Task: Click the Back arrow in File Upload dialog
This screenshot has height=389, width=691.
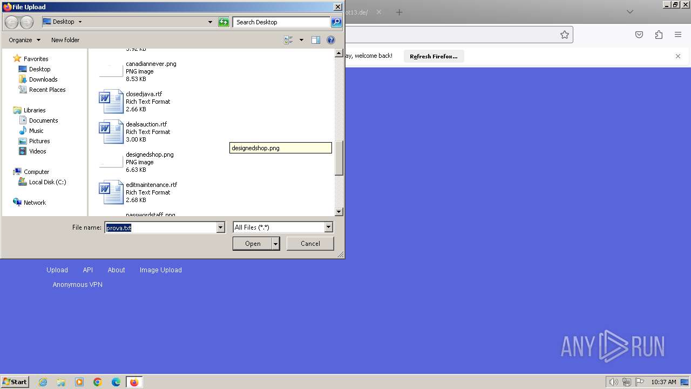Action: (x=12, y=22)
